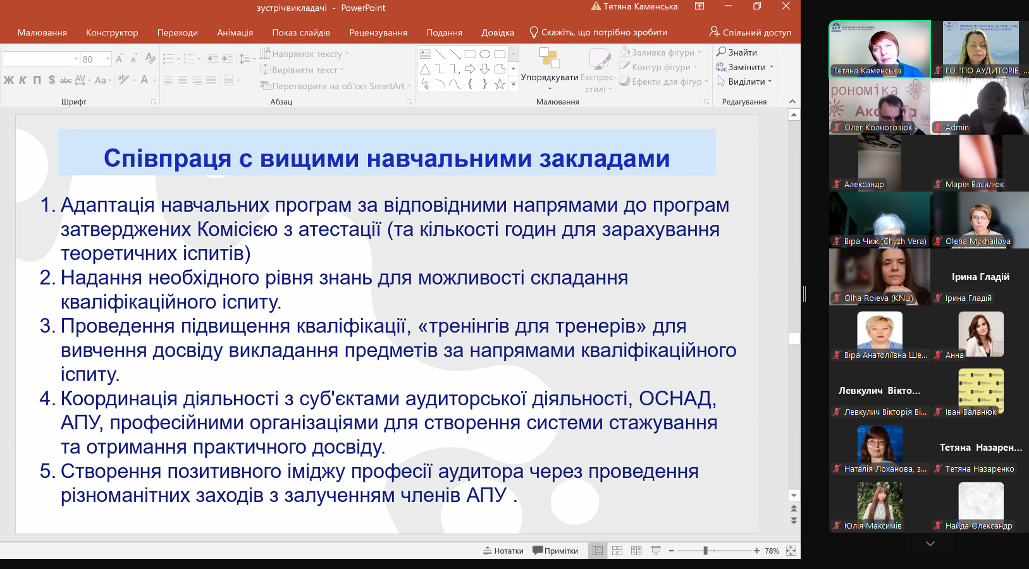
Task: Click Знайти (Find) button
Action: pyautogui.click(x=737, y=52)
